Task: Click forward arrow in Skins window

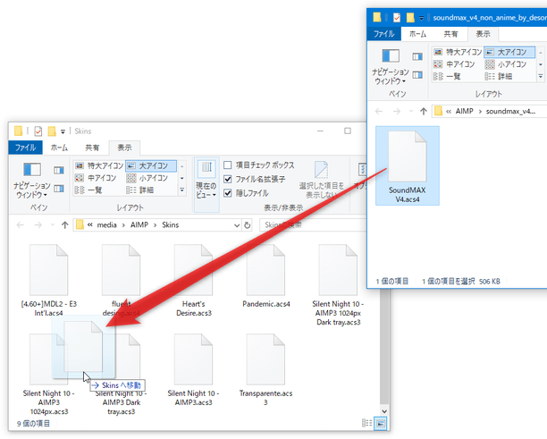Action: pos(38,225)
